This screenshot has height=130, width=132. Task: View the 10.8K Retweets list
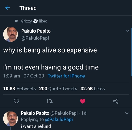[x=19, y=88]
